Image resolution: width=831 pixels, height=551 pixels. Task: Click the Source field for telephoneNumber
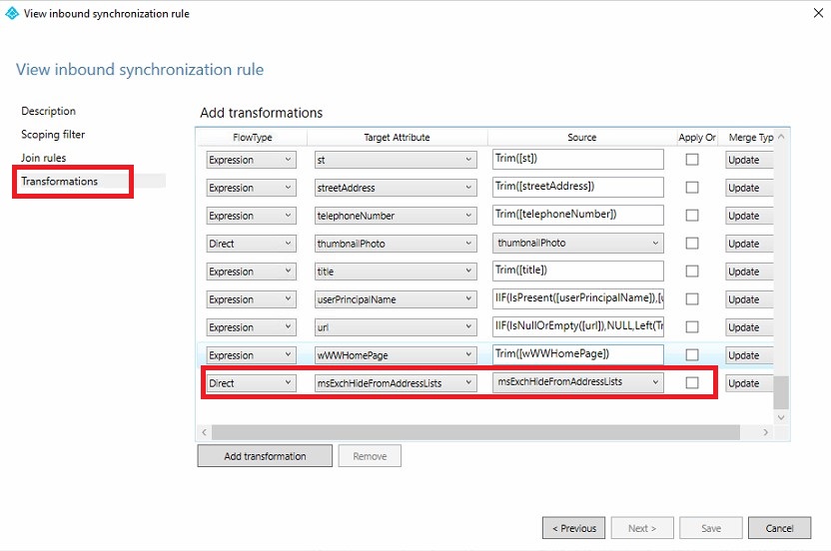pos(578,216)
